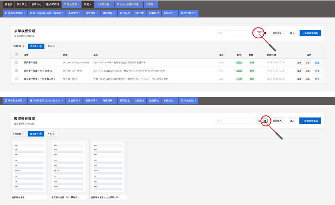Open 內部商場 via its store icon
This screenshot has width=335, height=205.
point(47,4)
